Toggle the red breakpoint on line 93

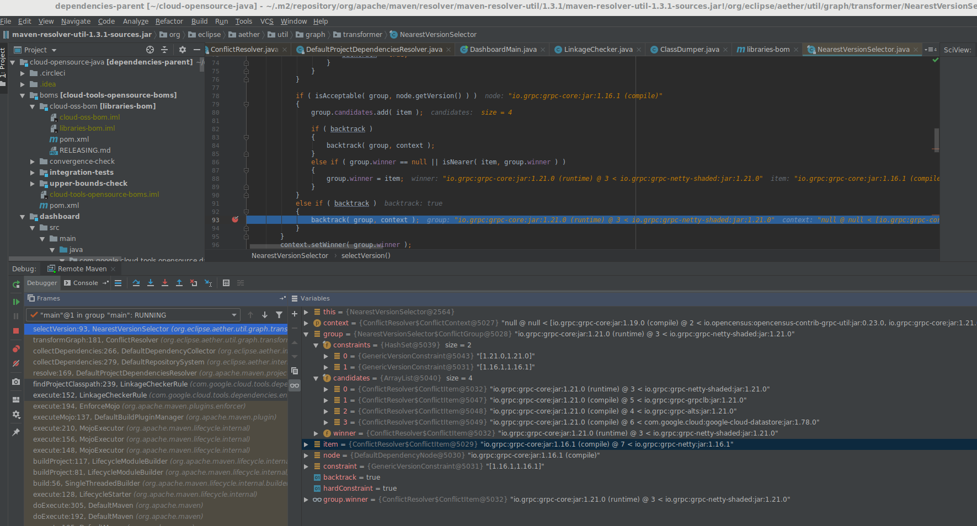[x=235, y=219]
